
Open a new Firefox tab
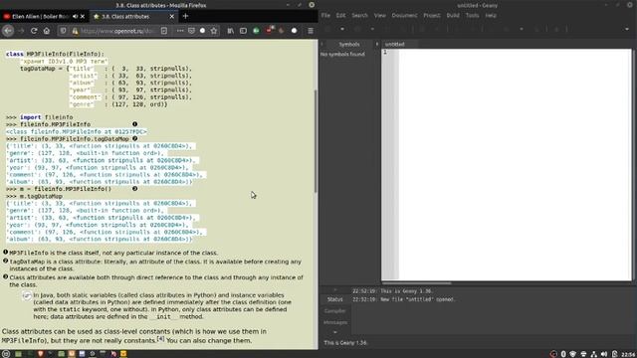tap(186, 16)
